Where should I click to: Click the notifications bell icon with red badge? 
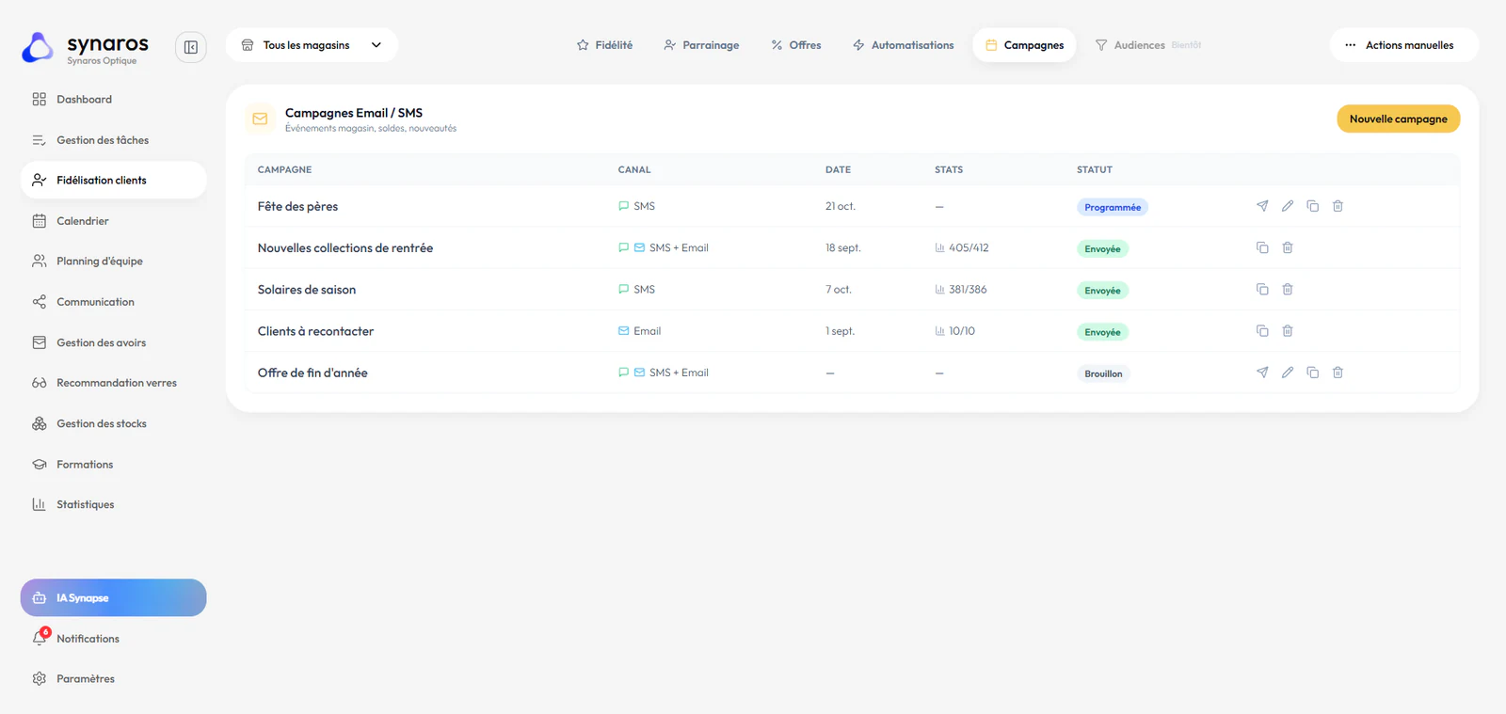coord(40,638)
